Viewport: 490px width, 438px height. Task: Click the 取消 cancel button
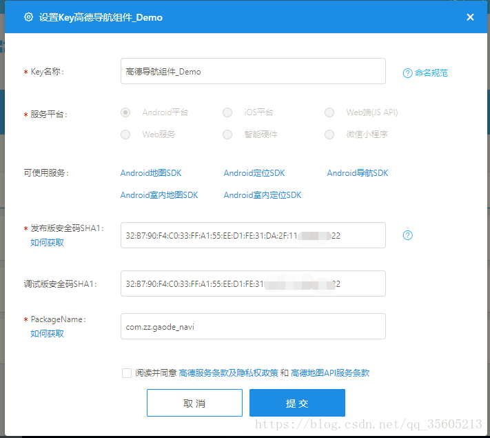194,403
